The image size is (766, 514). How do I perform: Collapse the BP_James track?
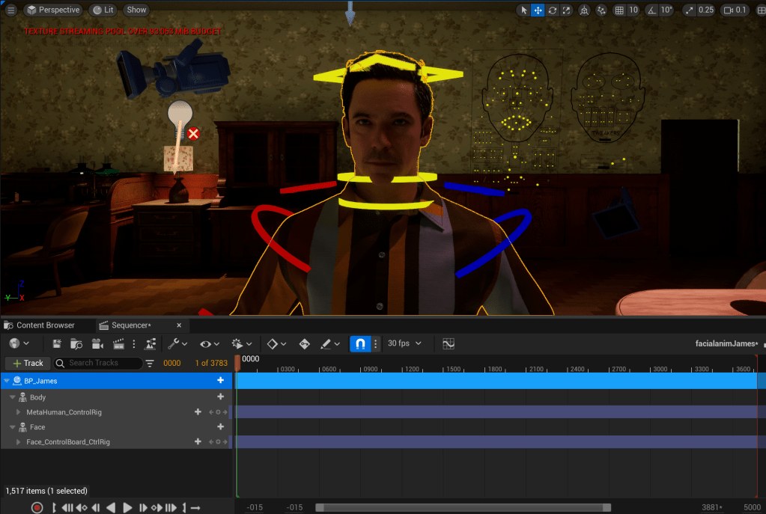tap(7, 381)
